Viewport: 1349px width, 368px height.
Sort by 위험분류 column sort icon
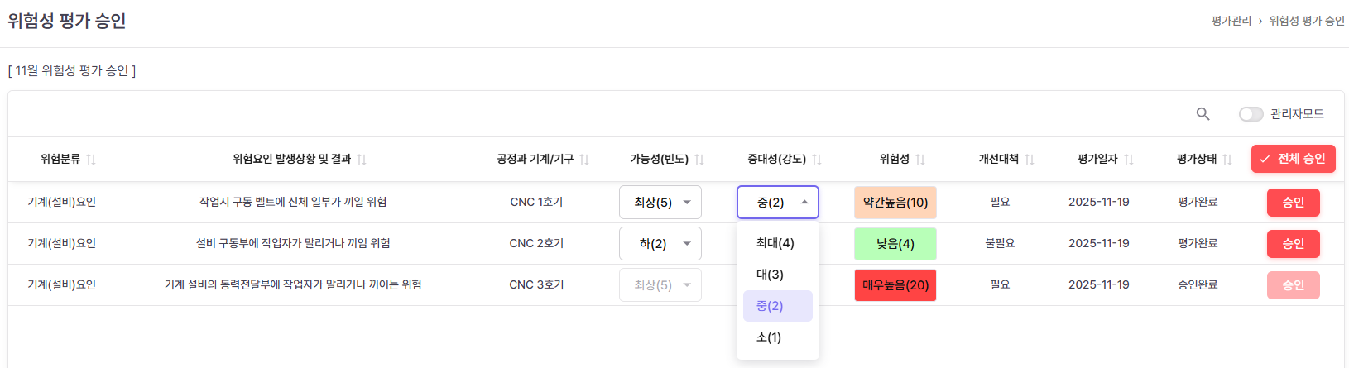[x=91, y=160]
